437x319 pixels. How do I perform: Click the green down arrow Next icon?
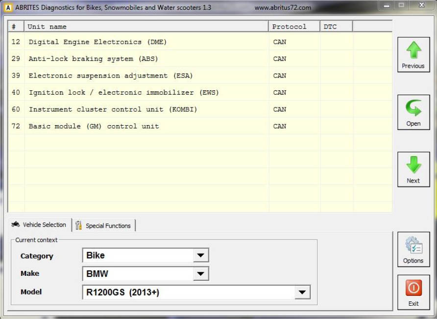(413, 165)
